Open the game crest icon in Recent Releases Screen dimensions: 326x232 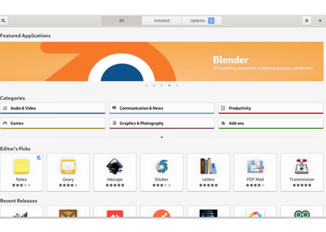68,213
